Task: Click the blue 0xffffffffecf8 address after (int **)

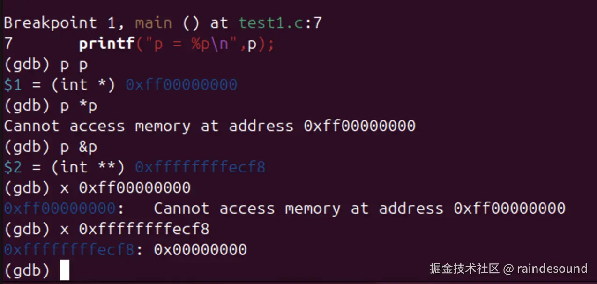Action: [200, 167]
